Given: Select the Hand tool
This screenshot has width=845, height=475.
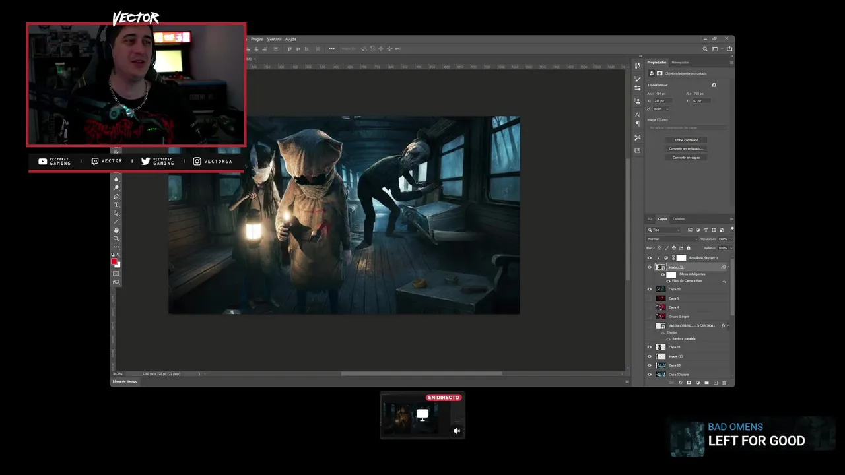Looking at the screenshot, I should tap(116, 230).
